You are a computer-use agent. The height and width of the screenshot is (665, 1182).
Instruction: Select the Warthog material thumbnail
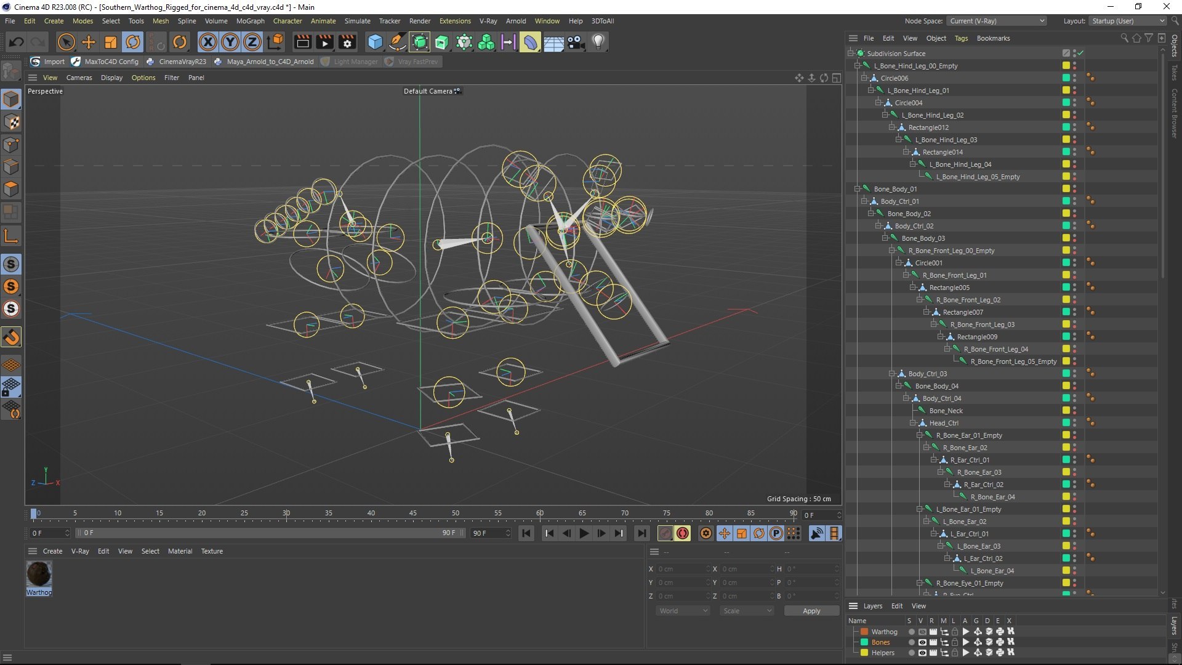[x=39, y=574]
